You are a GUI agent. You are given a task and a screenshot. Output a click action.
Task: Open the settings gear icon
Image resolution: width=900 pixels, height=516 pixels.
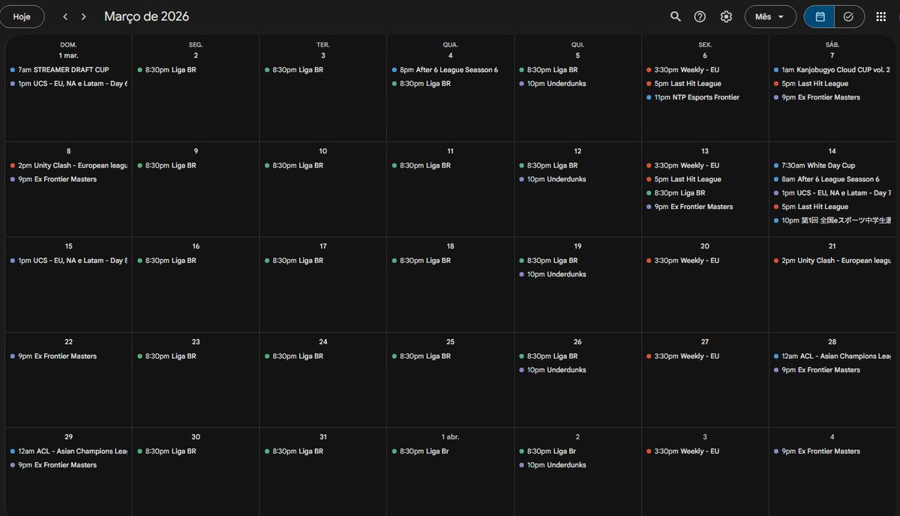725,15
